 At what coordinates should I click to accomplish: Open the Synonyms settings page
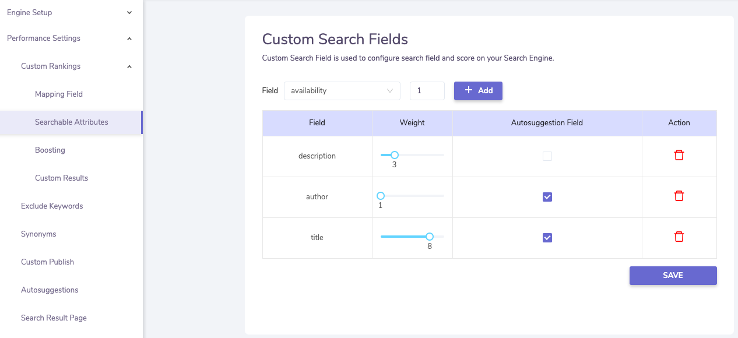[x=38, y=234]
